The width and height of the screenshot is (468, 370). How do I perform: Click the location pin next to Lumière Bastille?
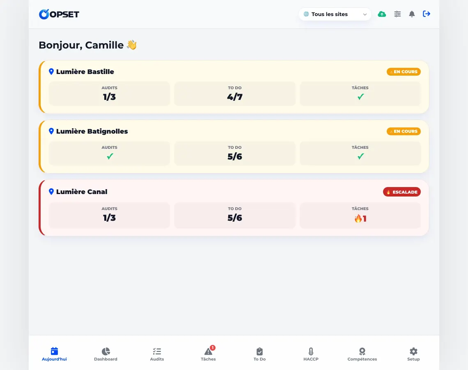tap(51, 72)
